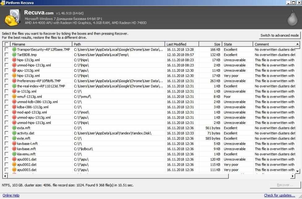Tick checkbox for exta.mft file
302x199 pixels.
tap(6, 128)
